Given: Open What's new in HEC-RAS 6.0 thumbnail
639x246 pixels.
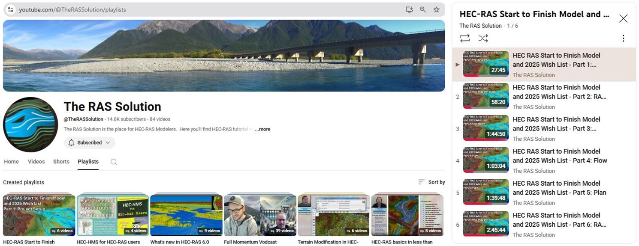Looking at the screenshot, I should (187, 215).
